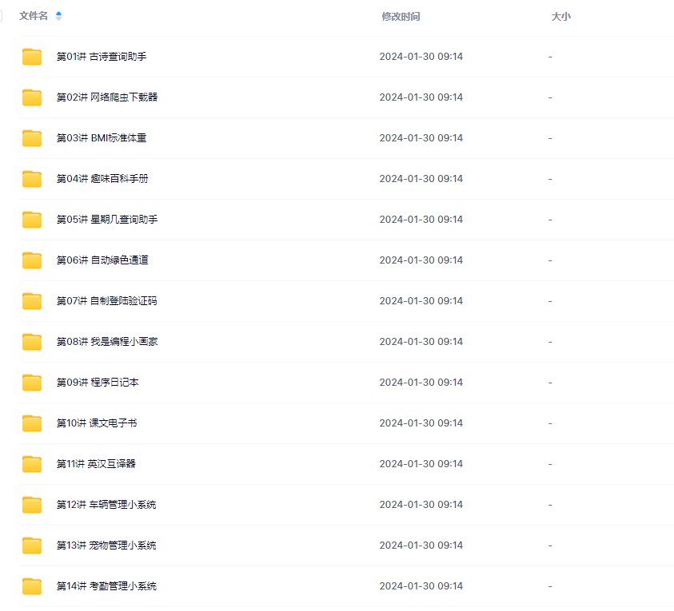The height and width of the screenshot is (611, 674).
Task: Click the folder icon next to 第05讲 星期几查询助手
Action: [x=30, y=219]
